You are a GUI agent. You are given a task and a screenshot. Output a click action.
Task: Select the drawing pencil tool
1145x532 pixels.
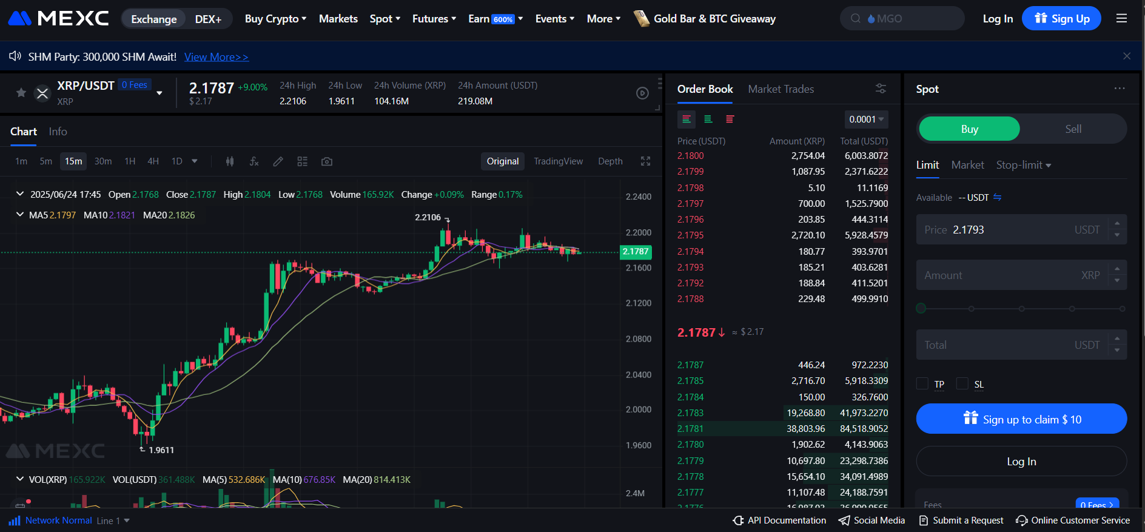278,161
